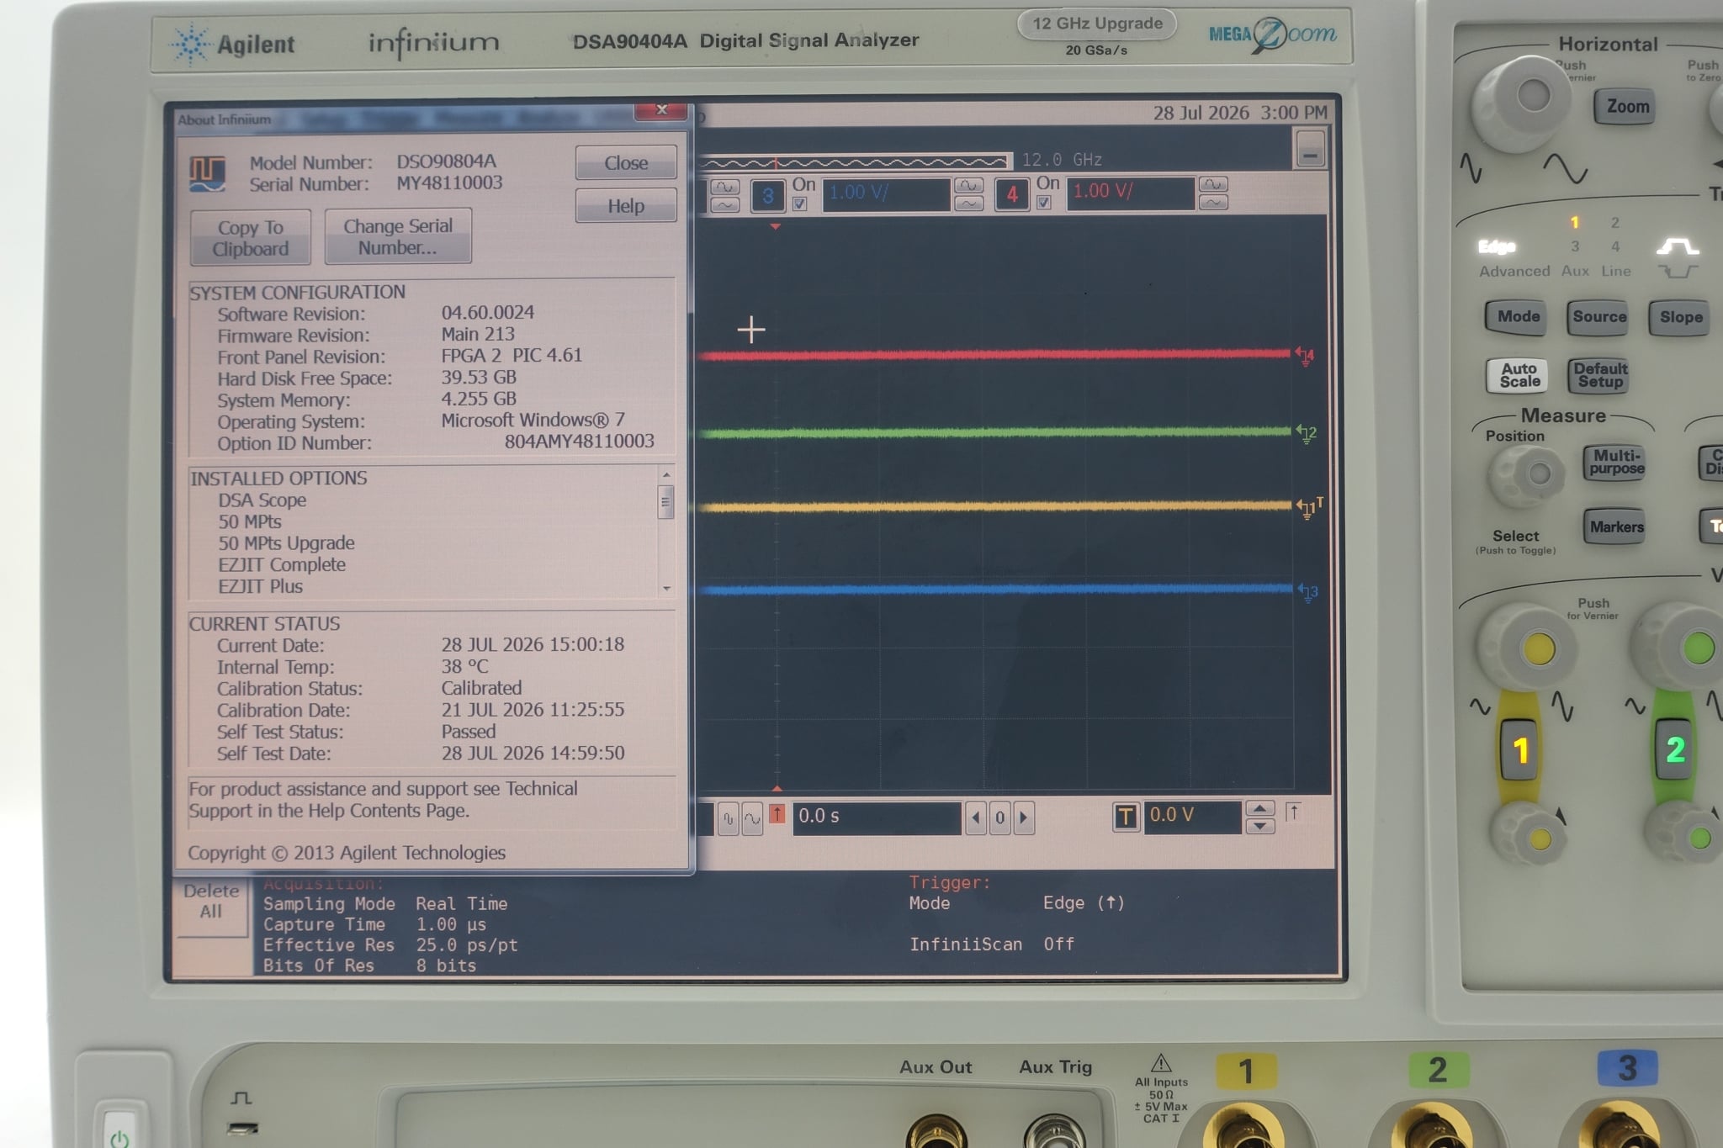The image size is (1723, 1148).
Task: Click red trigger time marker below the channel 3 button
Action: [775, 226]
